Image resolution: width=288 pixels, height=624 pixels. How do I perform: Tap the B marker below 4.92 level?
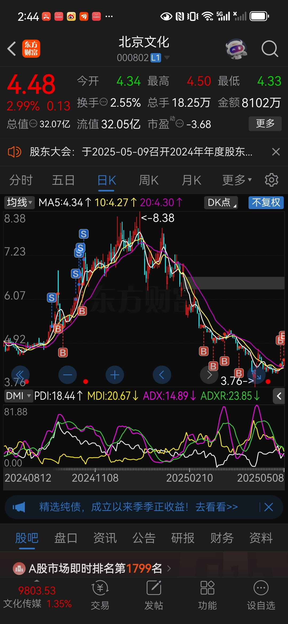pyautogui.click(x=63, y=353)
